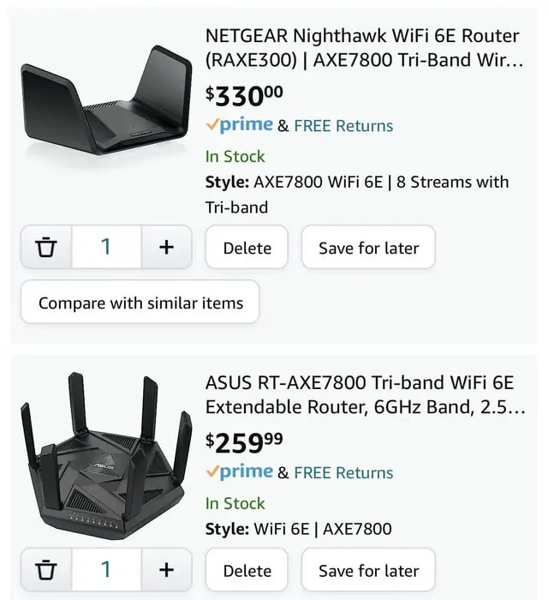Delete the NETGEAR Nighthawk router from cart
The width and height of the screenshot is (548, 600).
(x=247, y=248)
